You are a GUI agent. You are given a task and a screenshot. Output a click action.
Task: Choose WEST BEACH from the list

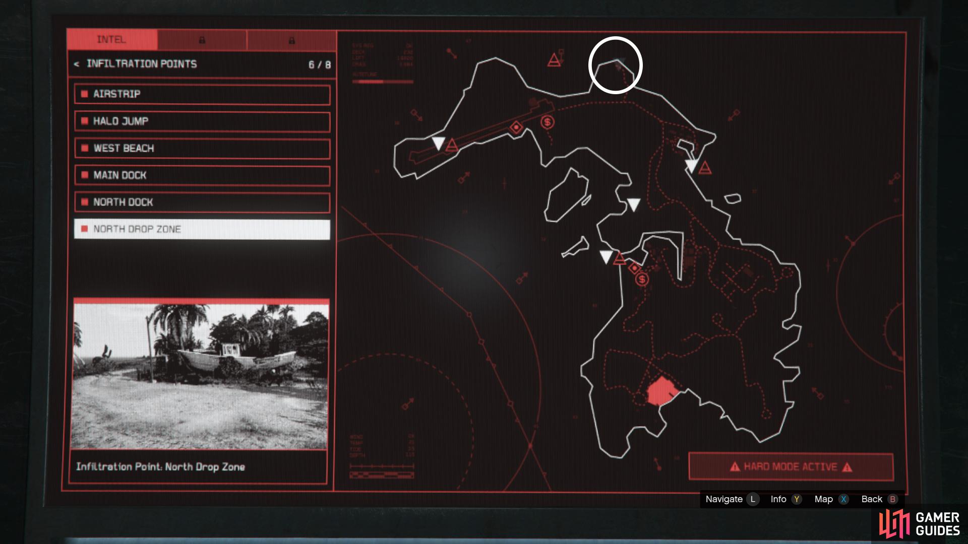(x=202, y=149)
